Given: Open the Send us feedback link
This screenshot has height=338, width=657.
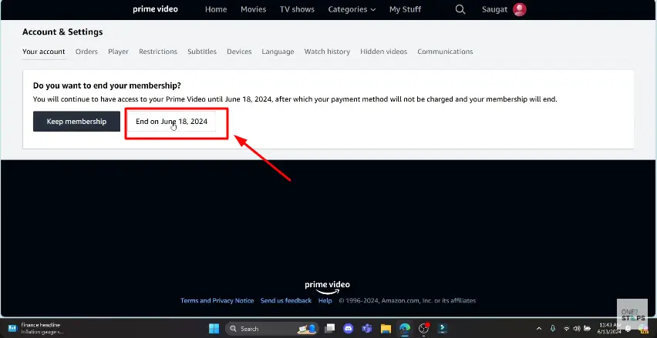Looking at the screenshot, I should tap(286, 300).
